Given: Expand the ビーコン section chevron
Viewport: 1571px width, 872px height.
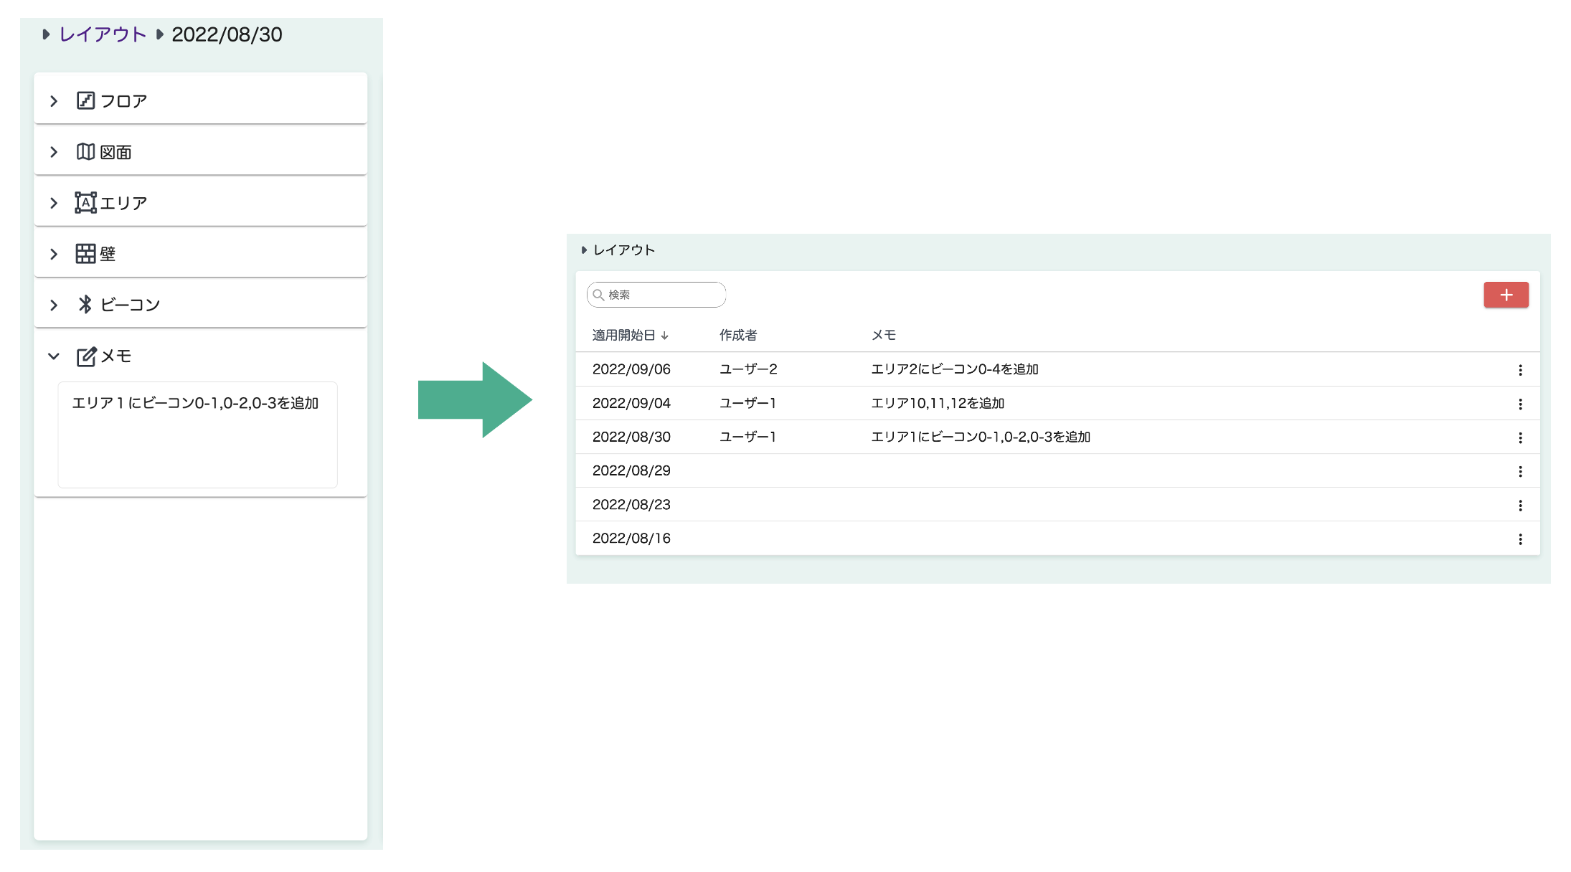Looking at the screenshot, I should 54,305.
